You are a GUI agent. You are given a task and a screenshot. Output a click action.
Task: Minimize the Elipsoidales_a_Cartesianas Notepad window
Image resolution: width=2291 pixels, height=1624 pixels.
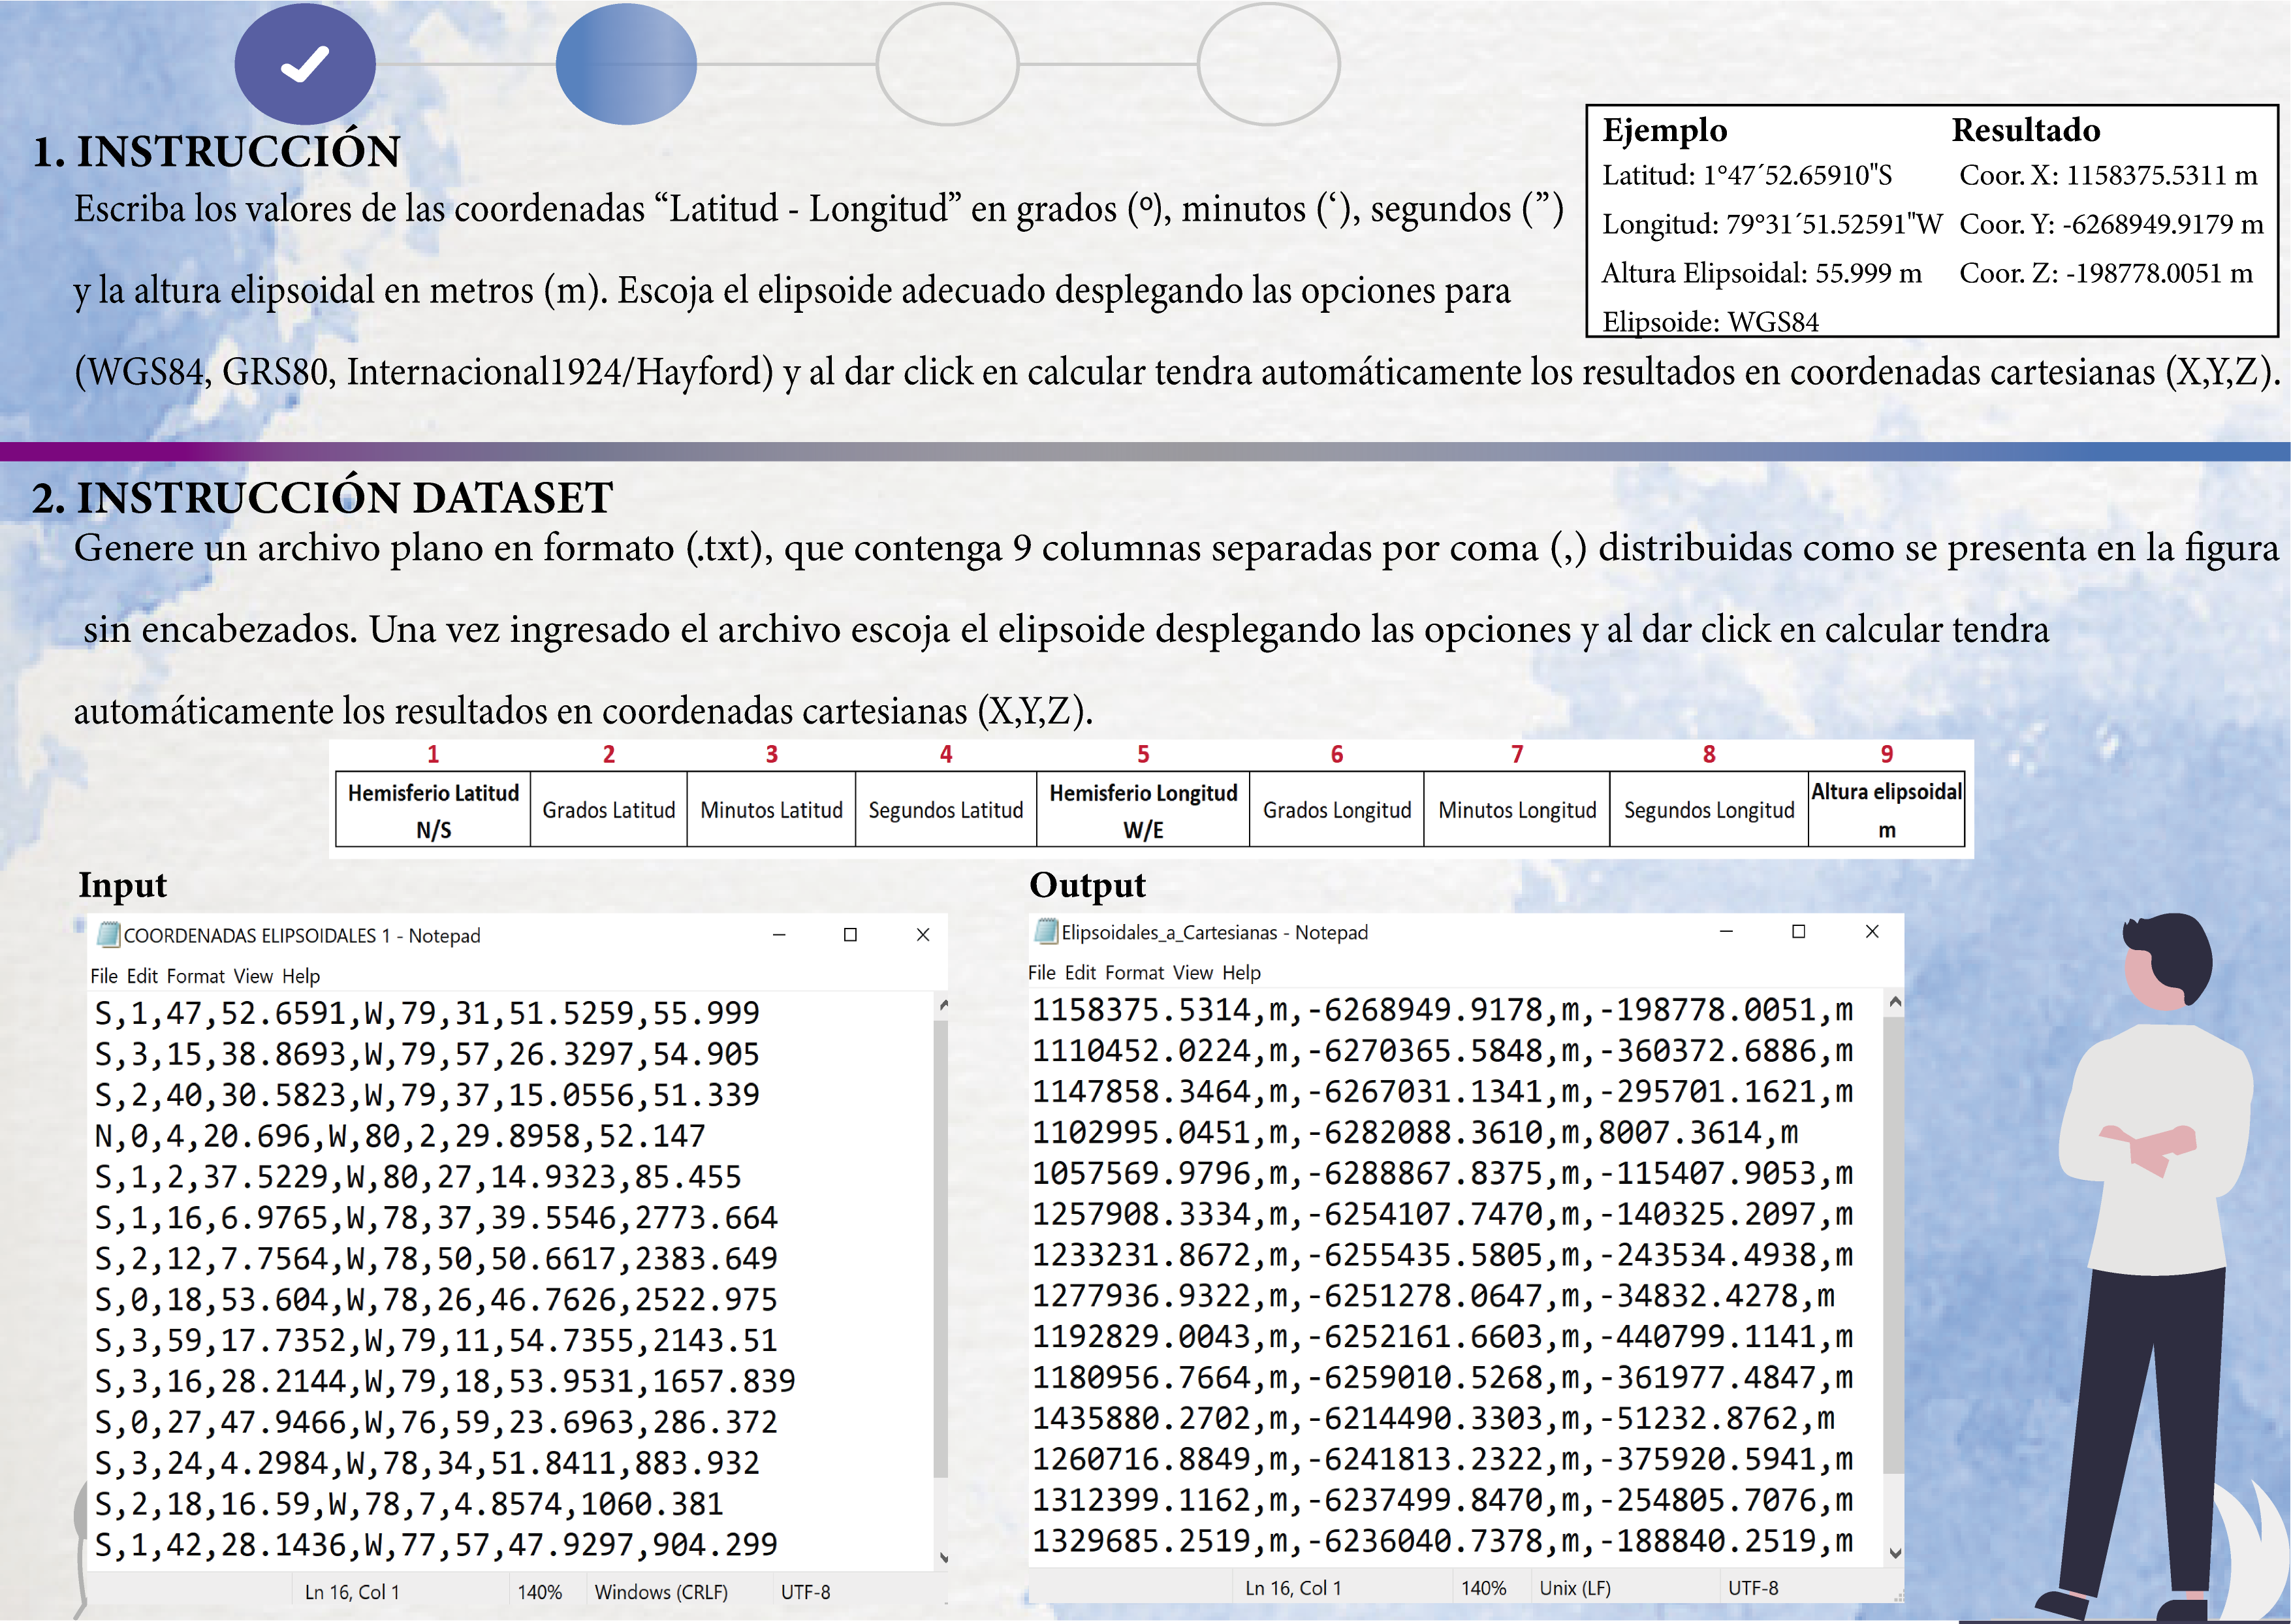[x=1725, y=931]
